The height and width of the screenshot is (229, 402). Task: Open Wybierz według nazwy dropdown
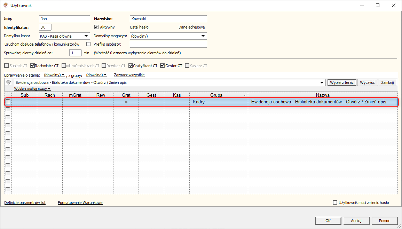click(33, 89)
